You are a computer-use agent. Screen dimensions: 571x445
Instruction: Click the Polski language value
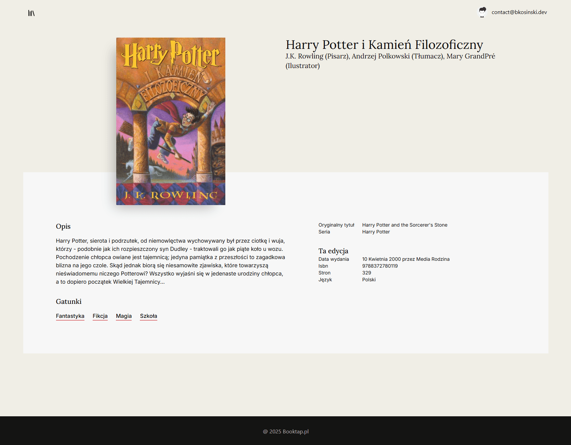pyautogui.click(x=369, y=280)
